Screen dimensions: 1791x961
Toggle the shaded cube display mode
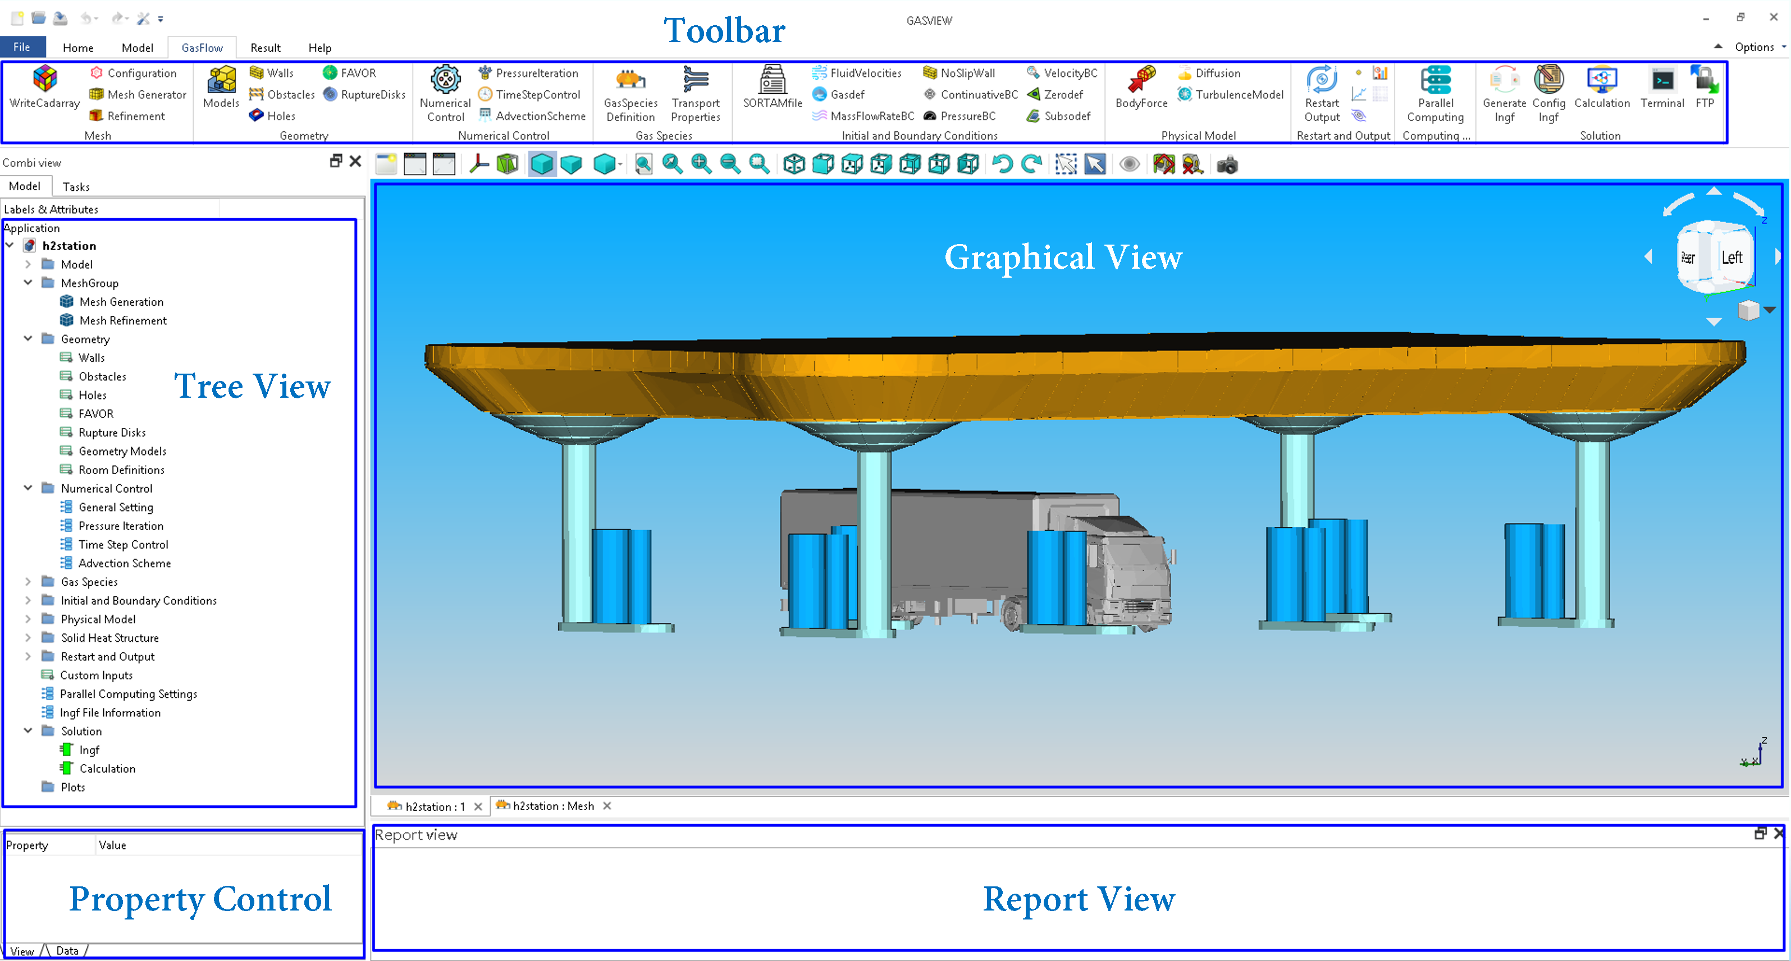(542, 165)
